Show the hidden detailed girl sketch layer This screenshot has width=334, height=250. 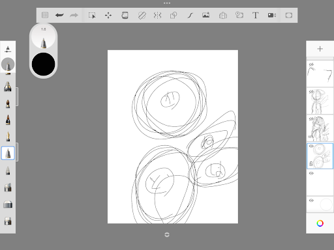311,118
